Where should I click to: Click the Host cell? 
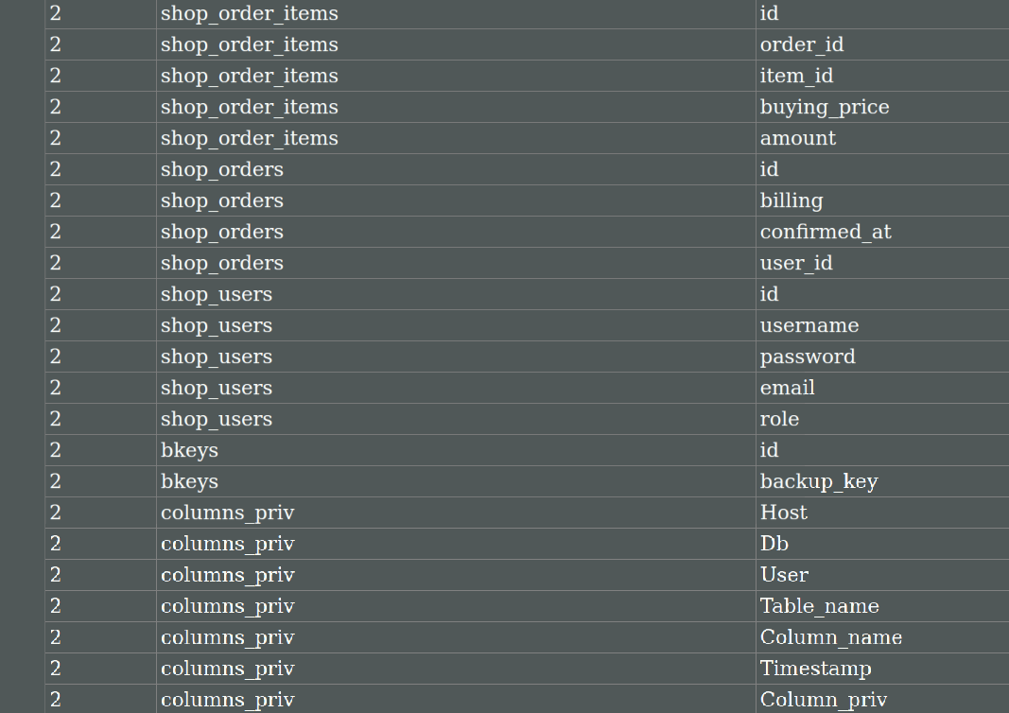[x=784, y=513]
